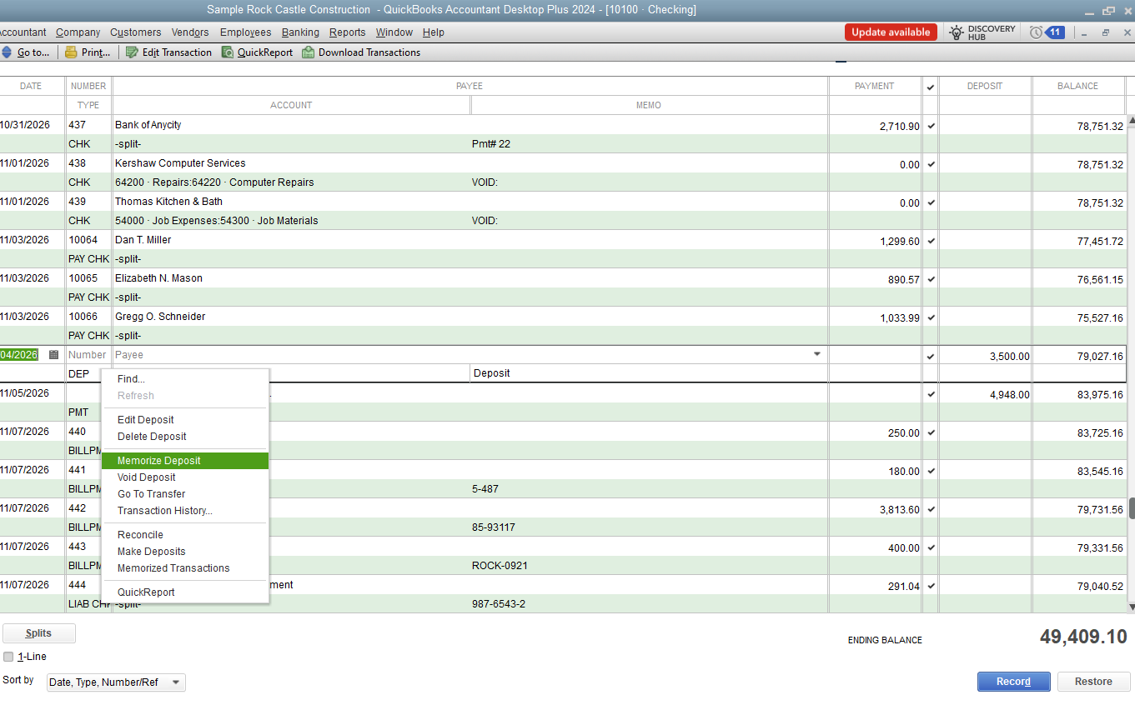Click the Deposit memo field
Image resolution: width=1135 pixels, height=710 pixels.
(x=649, y=373)
